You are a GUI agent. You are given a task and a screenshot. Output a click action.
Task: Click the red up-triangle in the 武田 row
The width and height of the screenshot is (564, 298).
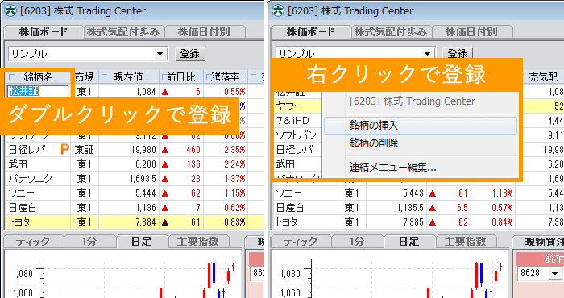(x=165, y=164)
